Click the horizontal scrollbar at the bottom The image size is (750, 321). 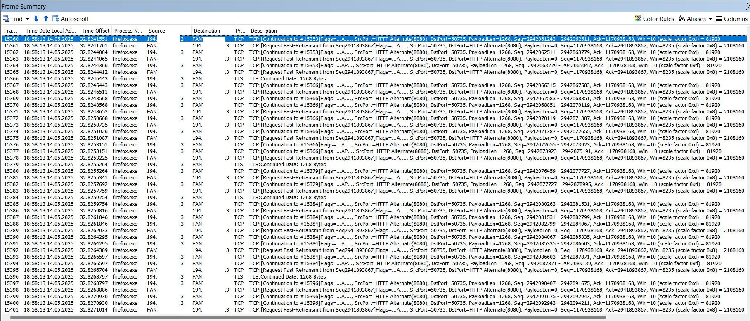(308, 318)
